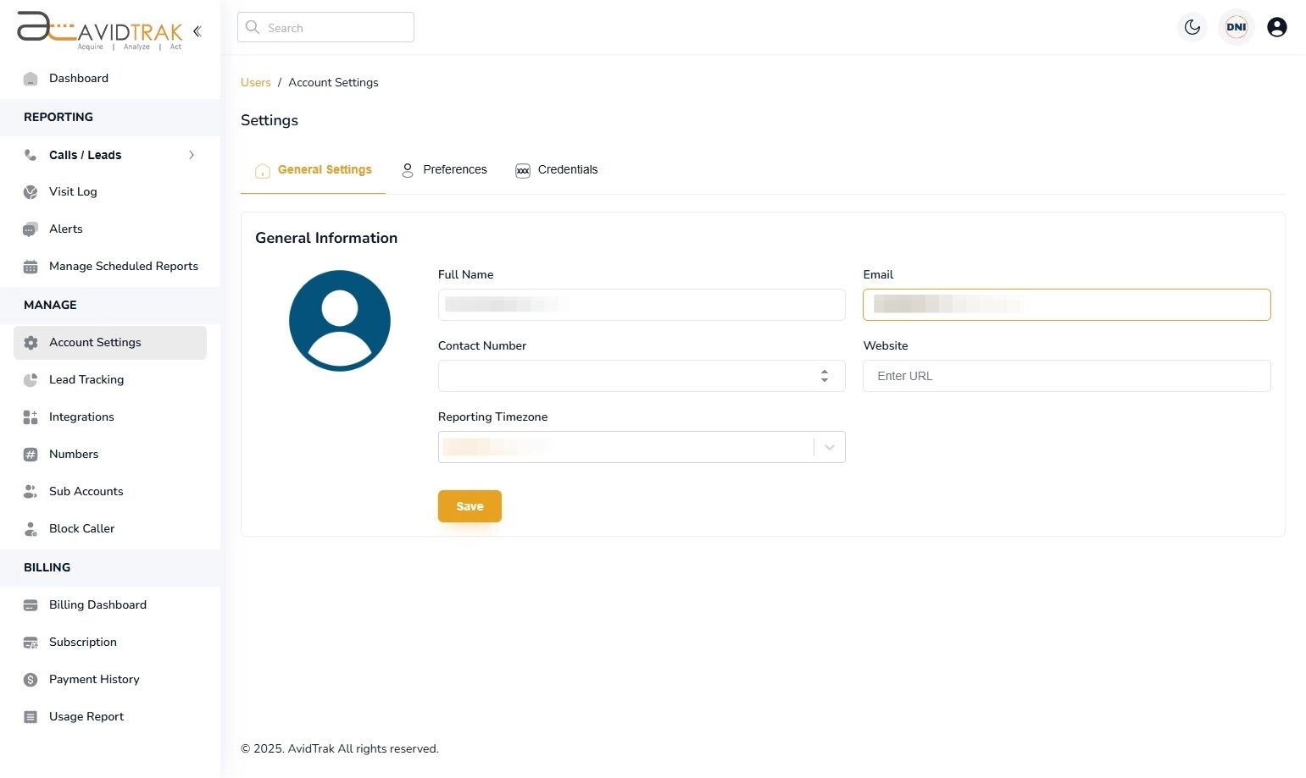Switch to the Preferences tab
This screenshot has width=1306, height=778.
point(444,169)
